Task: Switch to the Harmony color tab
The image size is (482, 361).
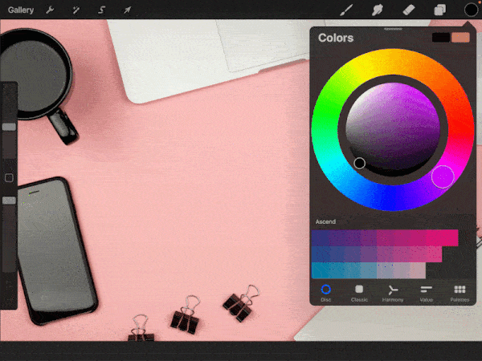Action: point(393,294)
